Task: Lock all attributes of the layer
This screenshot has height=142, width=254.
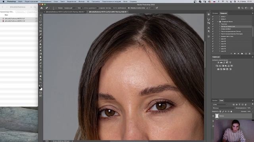Action: point(231,111)
